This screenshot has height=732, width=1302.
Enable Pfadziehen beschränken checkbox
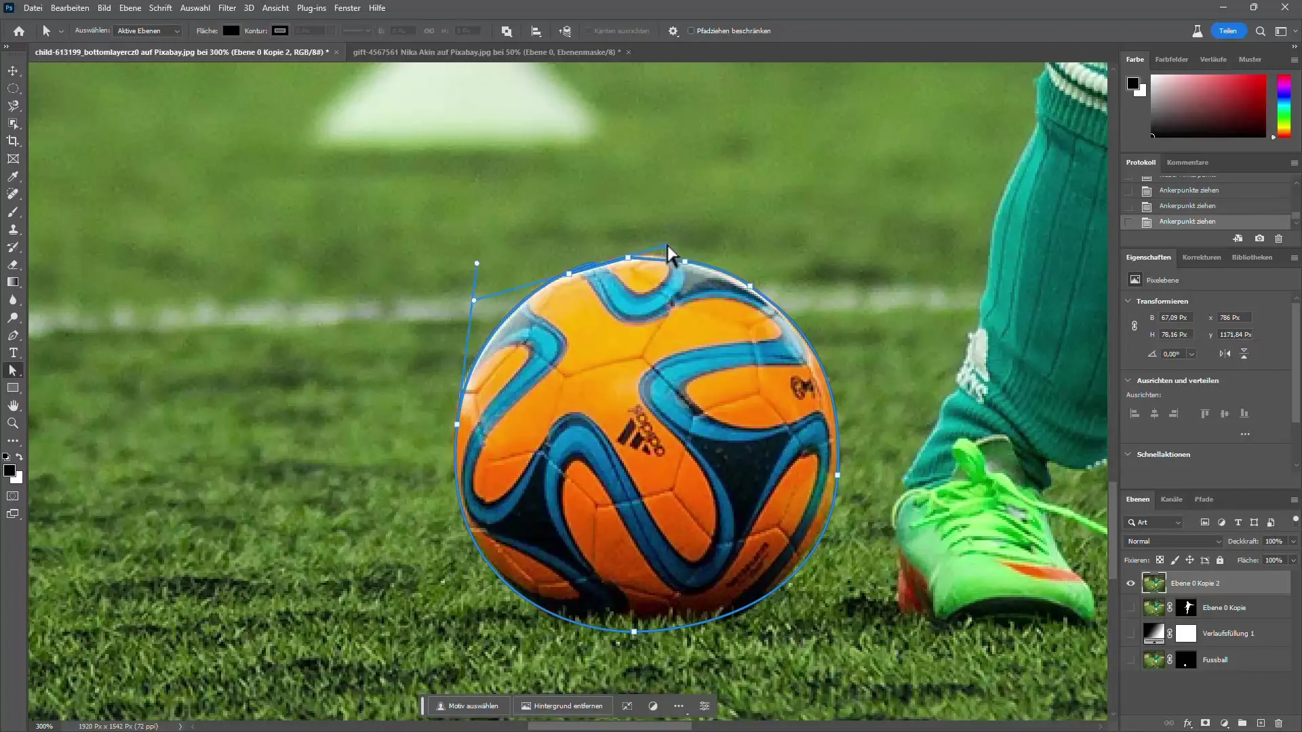point(691,31)
